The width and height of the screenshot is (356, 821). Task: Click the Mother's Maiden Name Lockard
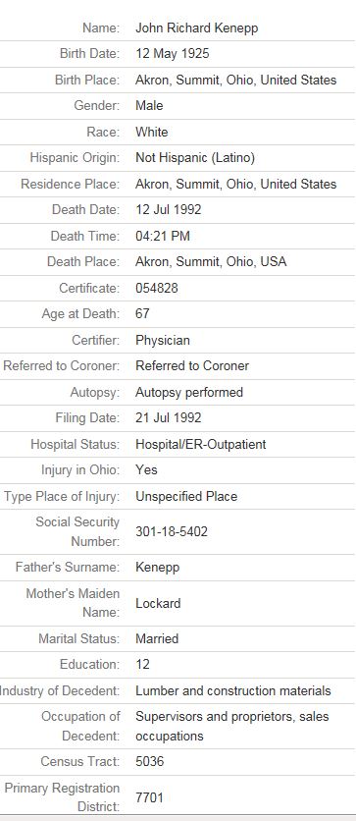[x=158, y=603]
